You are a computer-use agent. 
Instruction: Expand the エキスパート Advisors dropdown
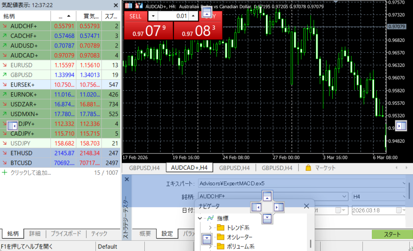pyautogui.click(x=405, y=183)
